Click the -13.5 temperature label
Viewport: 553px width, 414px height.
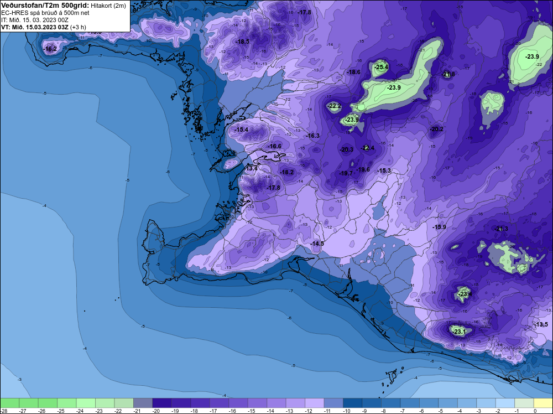[541, 324]
